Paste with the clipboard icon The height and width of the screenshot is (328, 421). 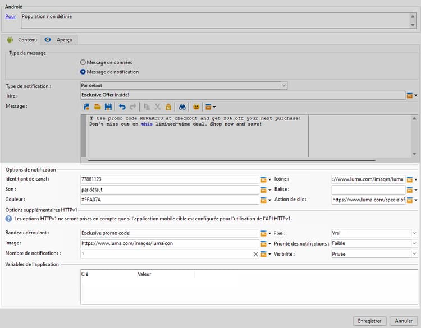point(168,107)
